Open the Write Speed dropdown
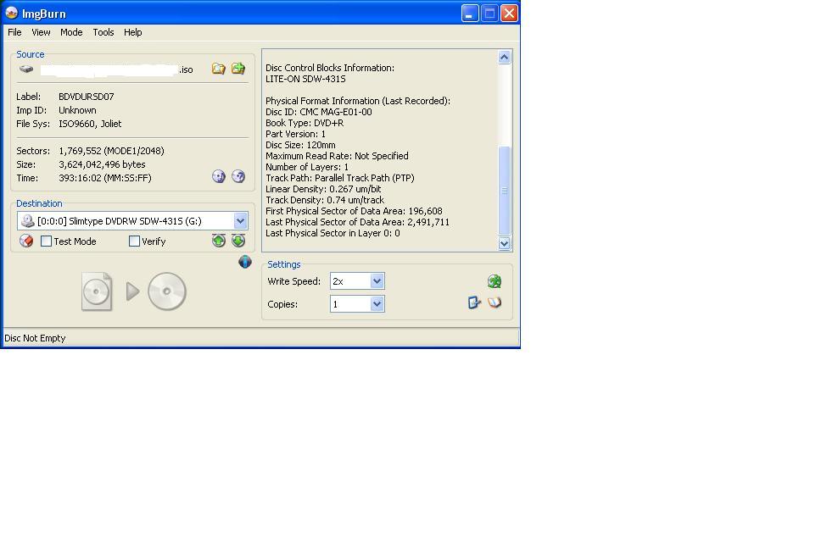The height and width of the screenshot is (538, 816). pyautogui.click(x=377, y=281)
